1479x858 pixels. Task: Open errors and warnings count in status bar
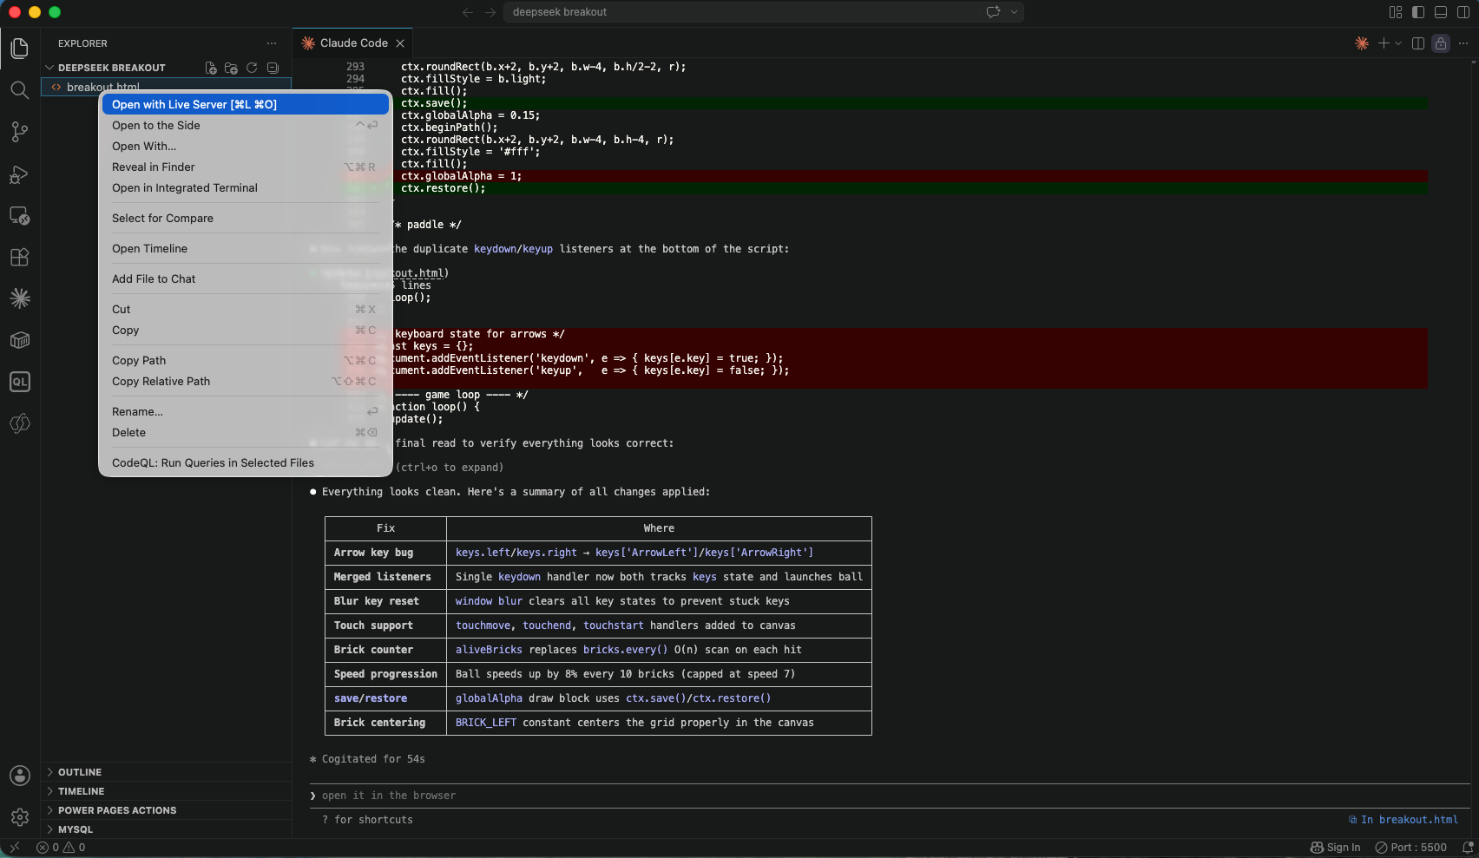tap(61, 848)
